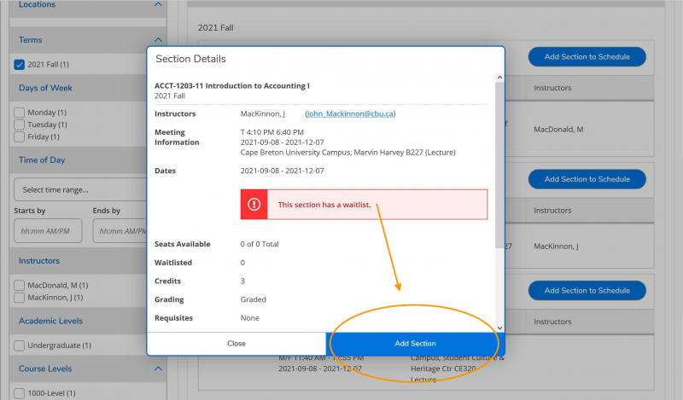Viewport: 683px width, 400px height.
Task: Check the MacKinnon, J instructor filter
Action: coord(19,298)
